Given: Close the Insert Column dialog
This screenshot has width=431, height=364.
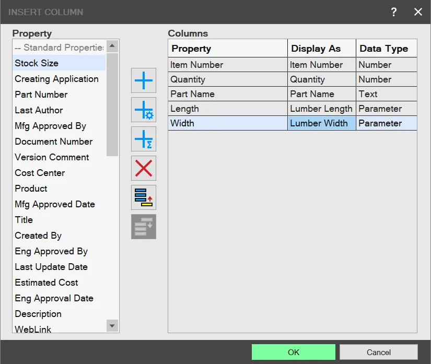Looking at the screenshot, I should [418, 12].
